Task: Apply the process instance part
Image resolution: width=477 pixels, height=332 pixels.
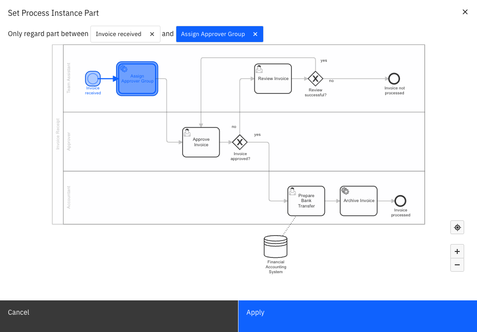Action: 358,316
